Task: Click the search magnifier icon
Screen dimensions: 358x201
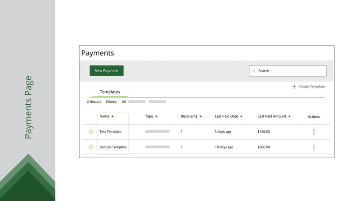Action: coord(254,71)
